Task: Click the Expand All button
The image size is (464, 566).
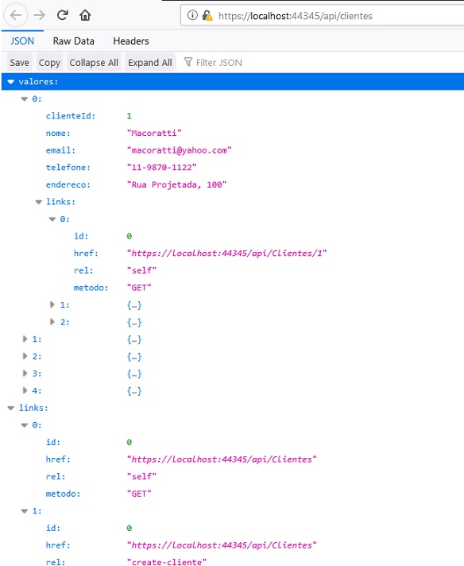Action: click(149, 63)
